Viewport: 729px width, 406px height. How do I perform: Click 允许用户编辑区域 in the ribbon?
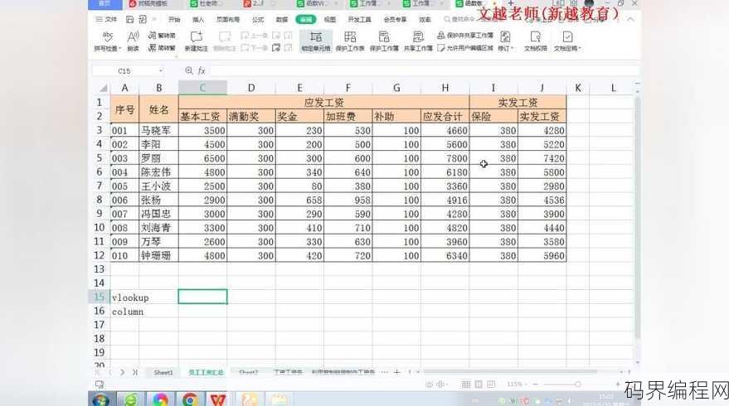(x=465, y=47)
